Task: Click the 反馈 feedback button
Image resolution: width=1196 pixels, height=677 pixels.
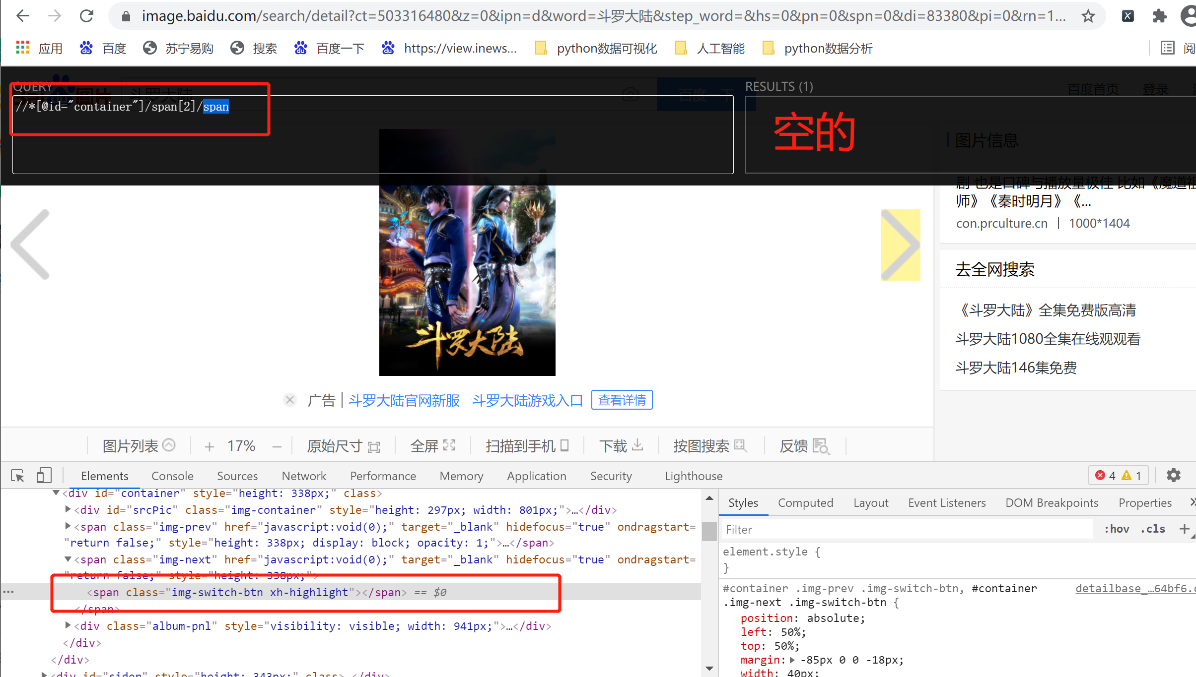Action: click(x=804, y=446)
